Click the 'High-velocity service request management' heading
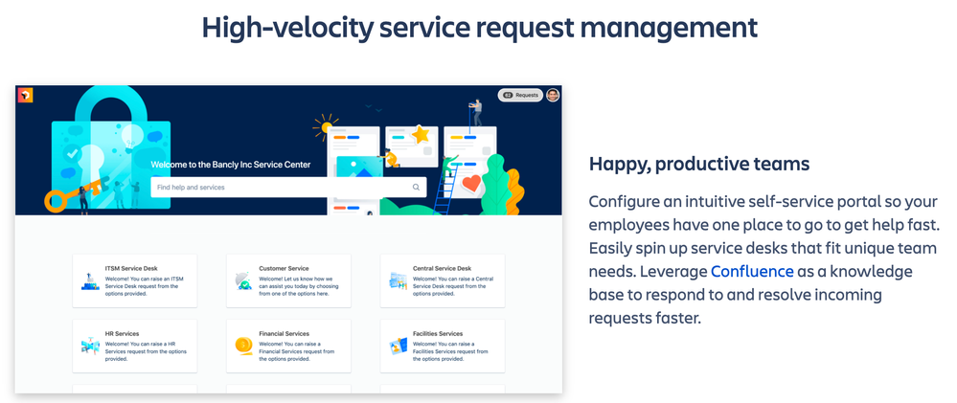 coord(480,28)
